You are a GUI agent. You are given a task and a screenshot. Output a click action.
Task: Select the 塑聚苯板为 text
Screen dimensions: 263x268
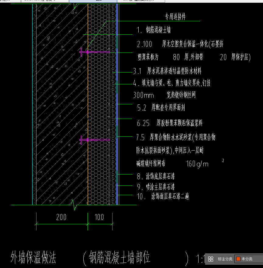coord(148,57)
